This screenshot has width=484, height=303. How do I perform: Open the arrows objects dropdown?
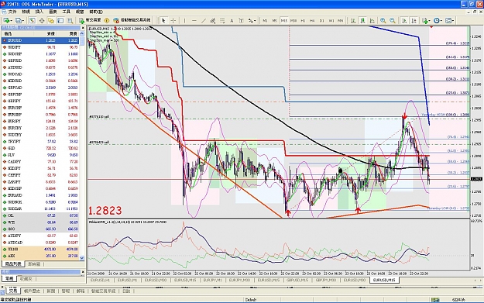point(252,20)
